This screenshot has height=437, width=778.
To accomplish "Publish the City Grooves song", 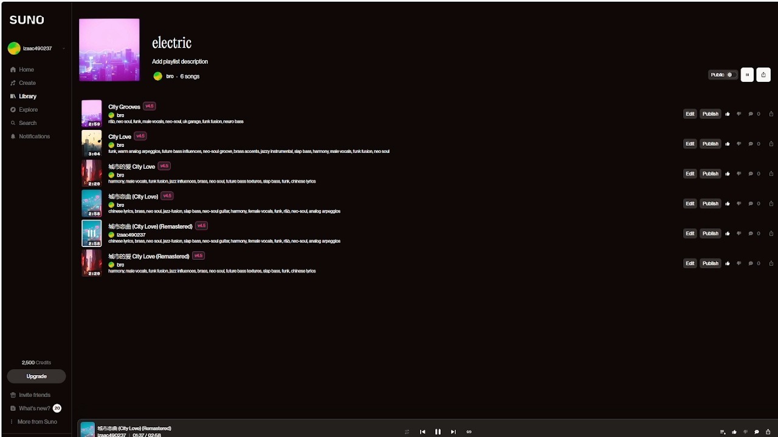I will pos(711,114).
